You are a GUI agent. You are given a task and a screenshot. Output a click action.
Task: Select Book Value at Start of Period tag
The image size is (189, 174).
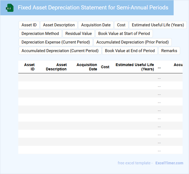coord(124,34)
